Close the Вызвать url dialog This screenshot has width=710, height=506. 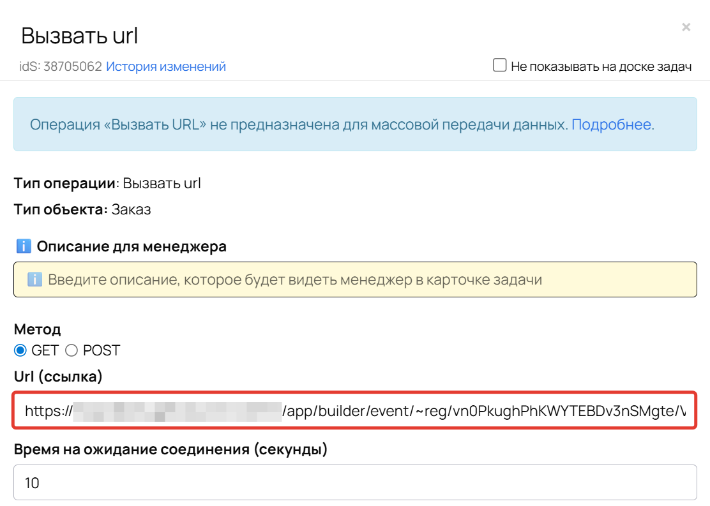(686, 27)
